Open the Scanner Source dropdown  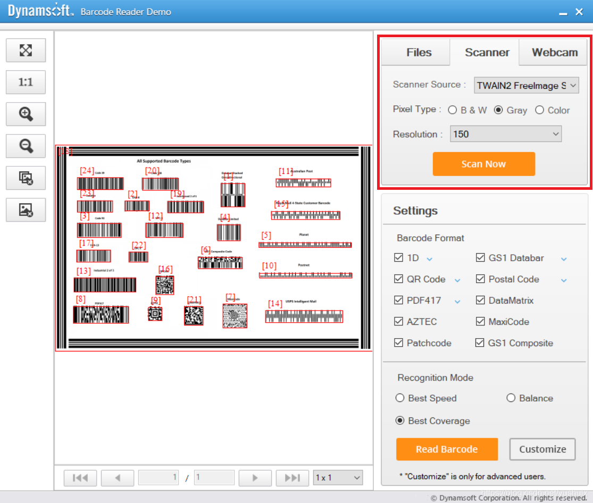(x=527, y=86)
